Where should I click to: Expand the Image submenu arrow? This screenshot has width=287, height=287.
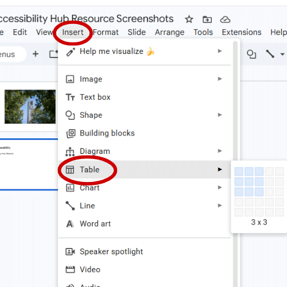pos(220,79)
